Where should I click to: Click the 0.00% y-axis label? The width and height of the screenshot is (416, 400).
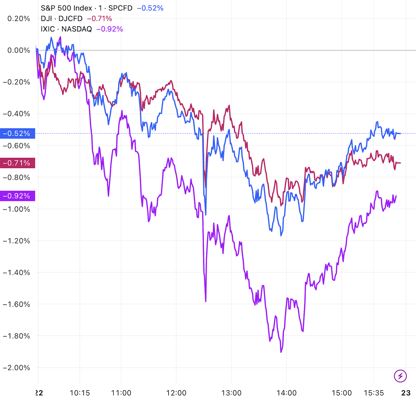coord(19,50)
